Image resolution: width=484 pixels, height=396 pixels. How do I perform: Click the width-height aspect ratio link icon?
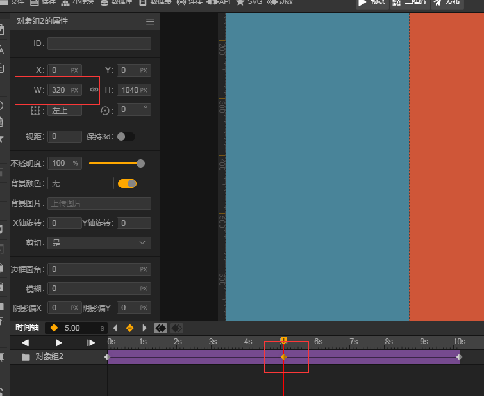click(94, 90)
